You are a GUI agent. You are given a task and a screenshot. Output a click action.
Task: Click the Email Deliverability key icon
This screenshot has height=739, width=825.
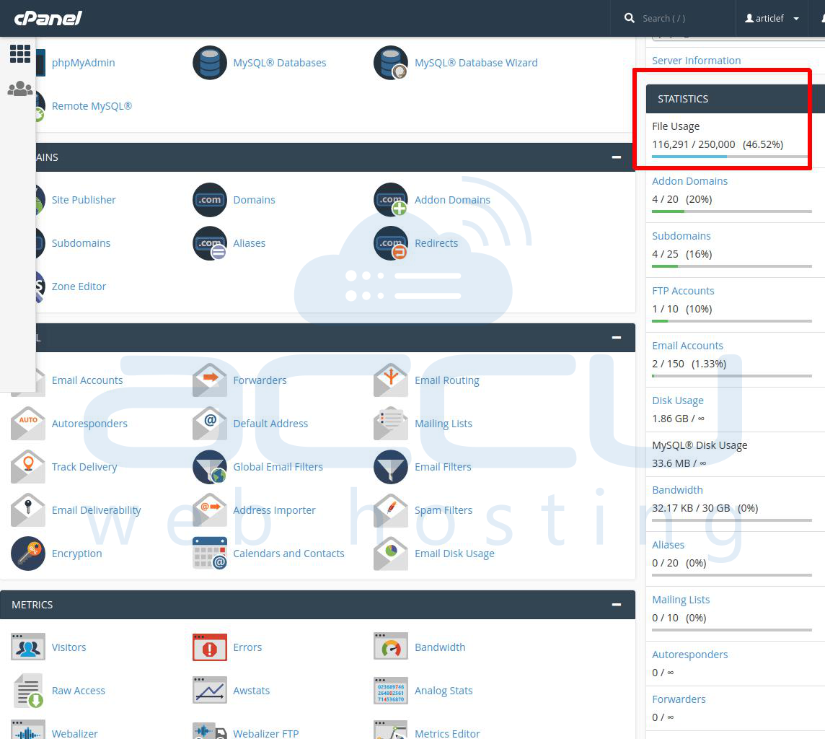coord(28,510)
